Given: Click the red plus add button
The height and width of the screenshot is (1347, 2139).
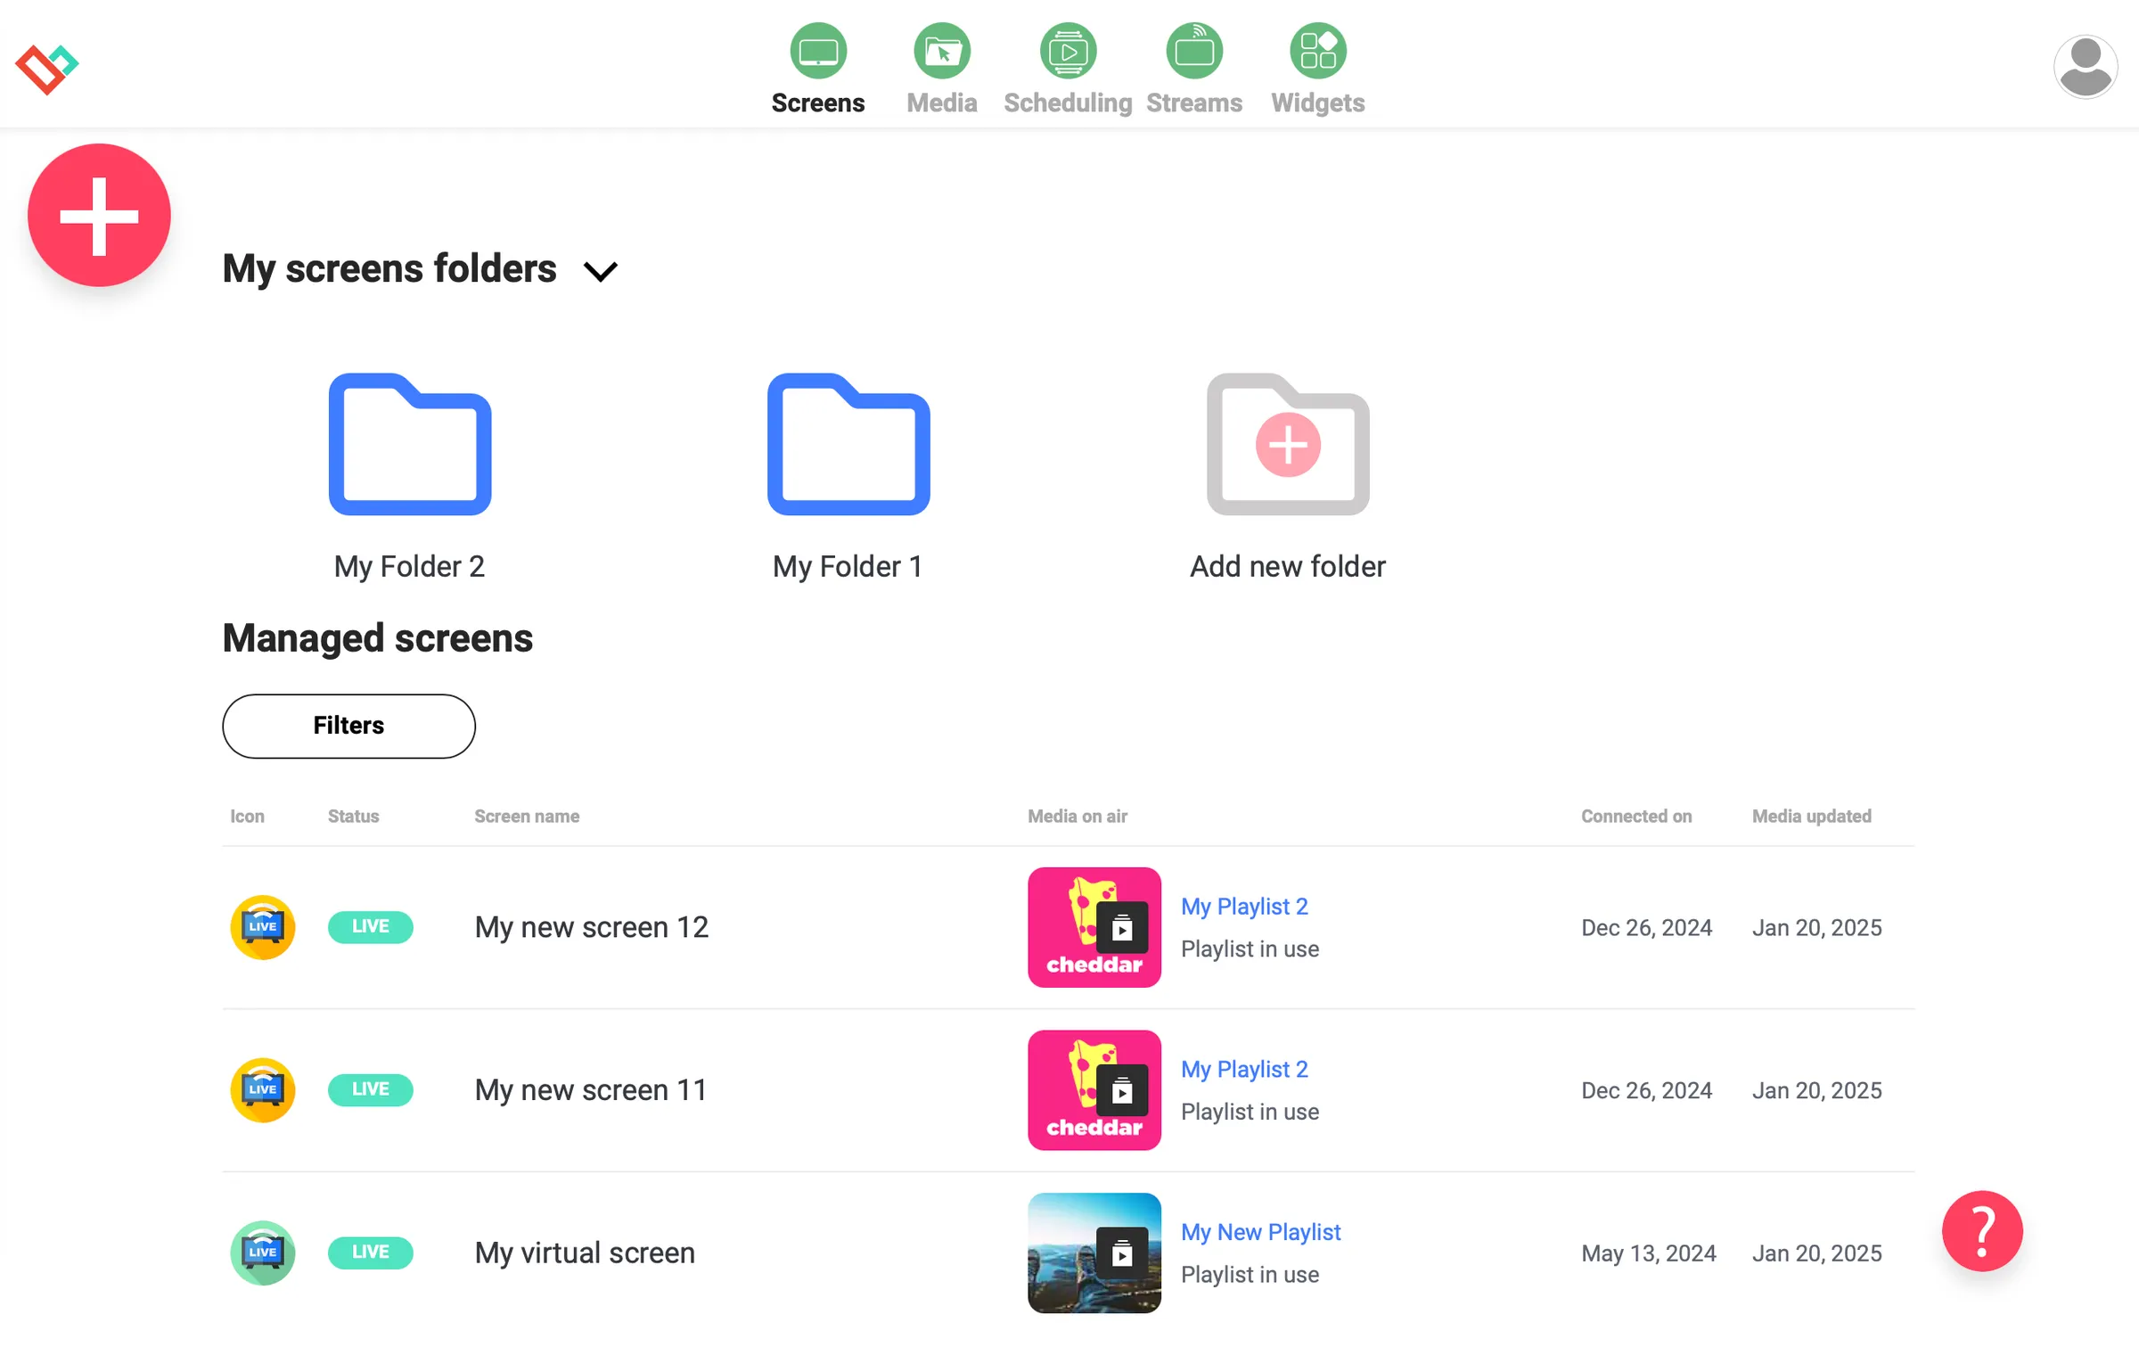Looking at the screenshot, I should click(x=99, y=215).
